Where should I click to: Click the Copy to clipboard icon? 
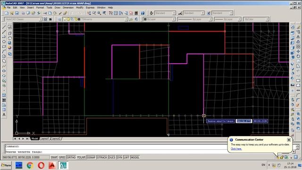[50, 13]
